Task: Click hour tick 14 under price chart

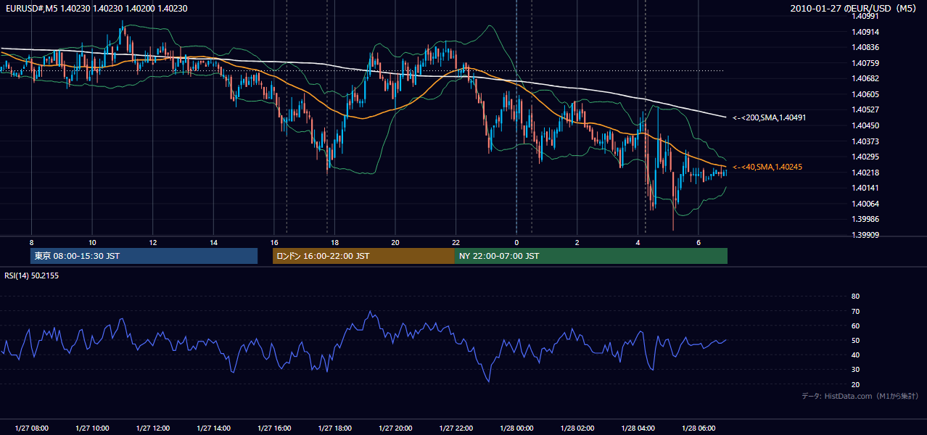Action: pos(213,242)
